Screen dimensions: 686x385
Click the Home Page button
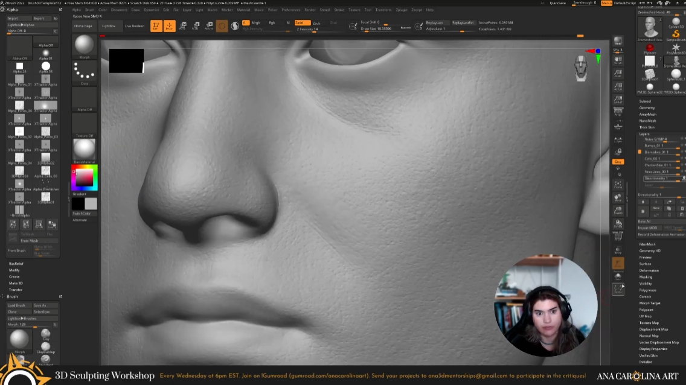click(83, 26)
